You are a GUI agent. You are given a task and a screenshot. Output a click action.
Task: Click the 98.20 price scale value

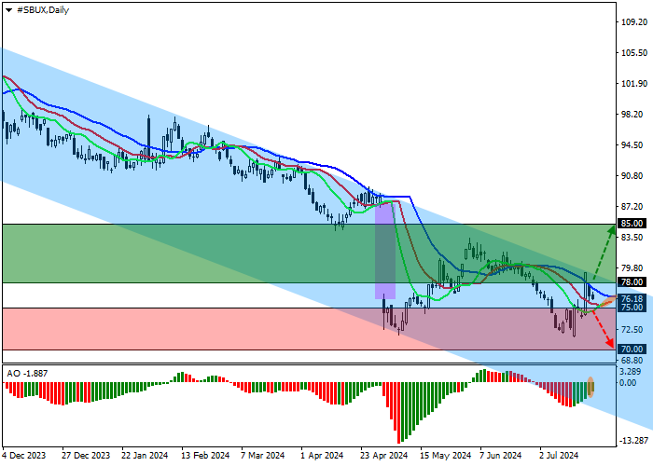634,115
